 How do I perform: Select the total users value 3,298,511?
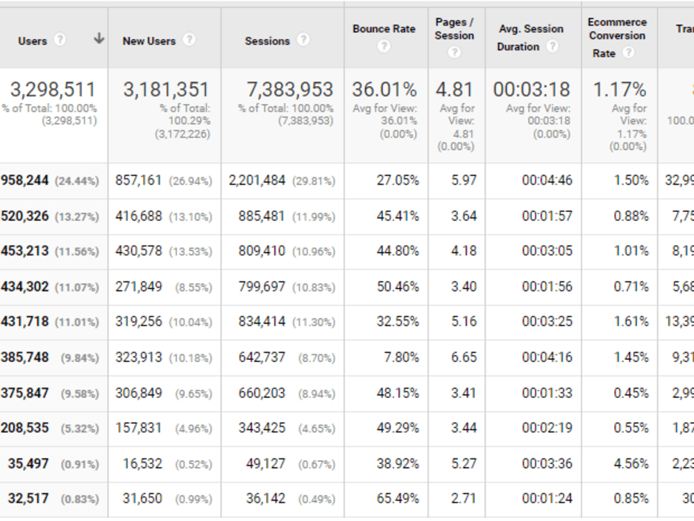click(x=53, y=90)
